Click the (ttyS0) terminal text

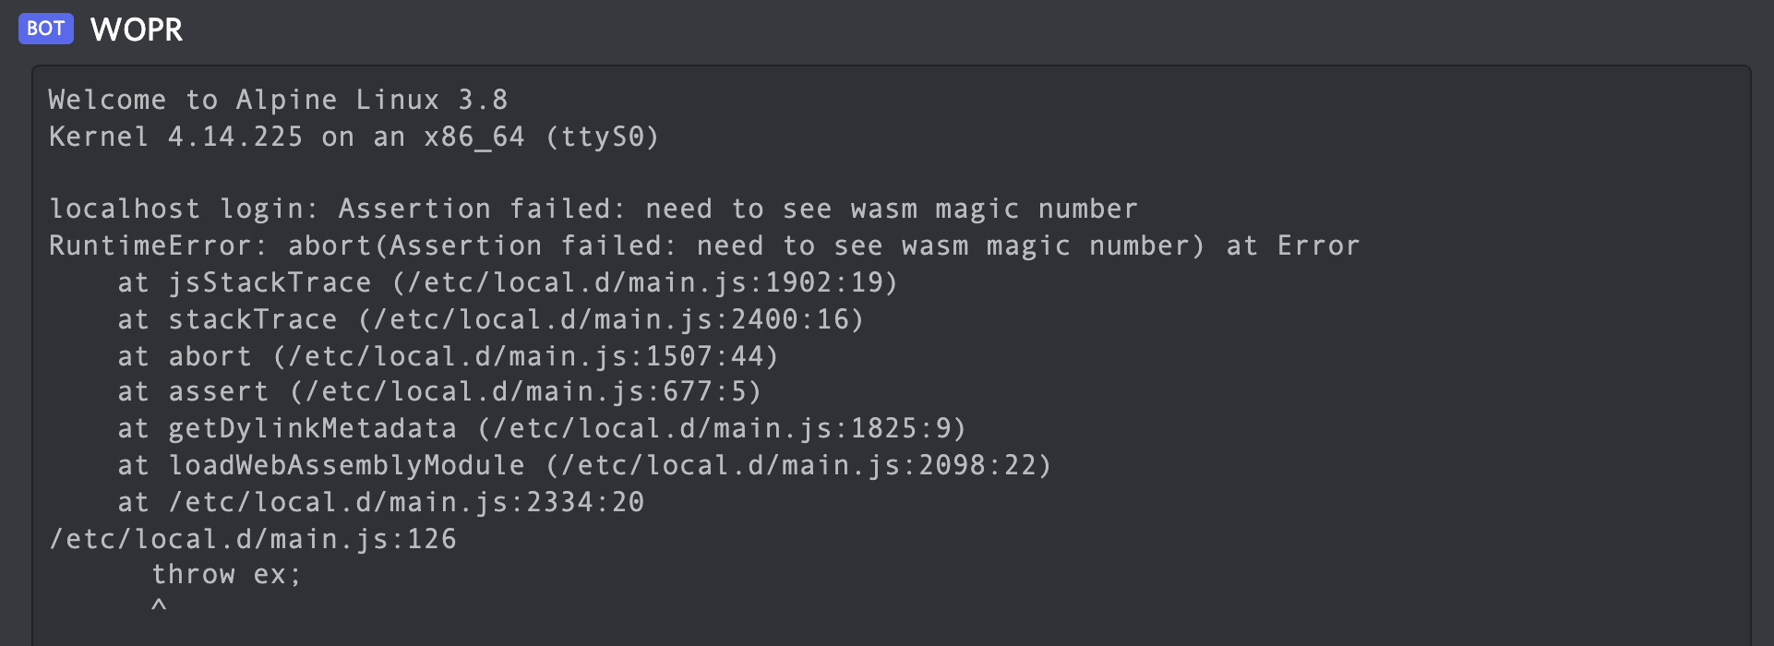tap(602, 137)
